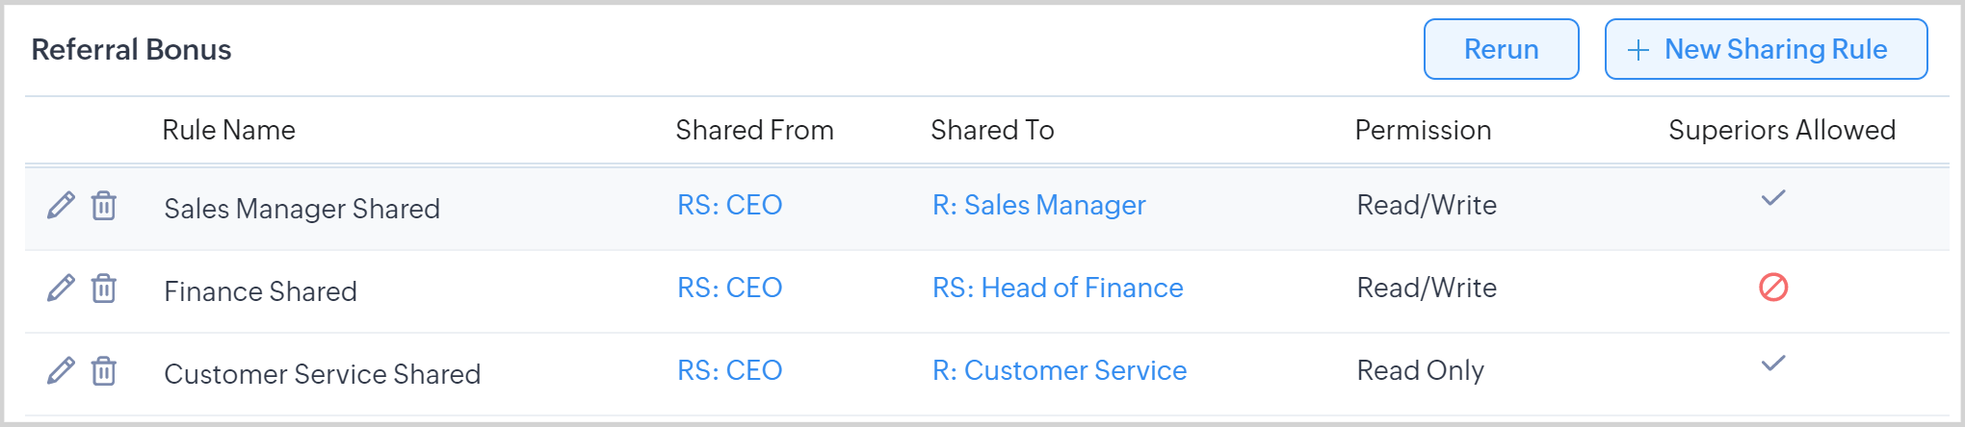Click the Rule Name column header
The image size is (1965, 427).
point(228,130)
